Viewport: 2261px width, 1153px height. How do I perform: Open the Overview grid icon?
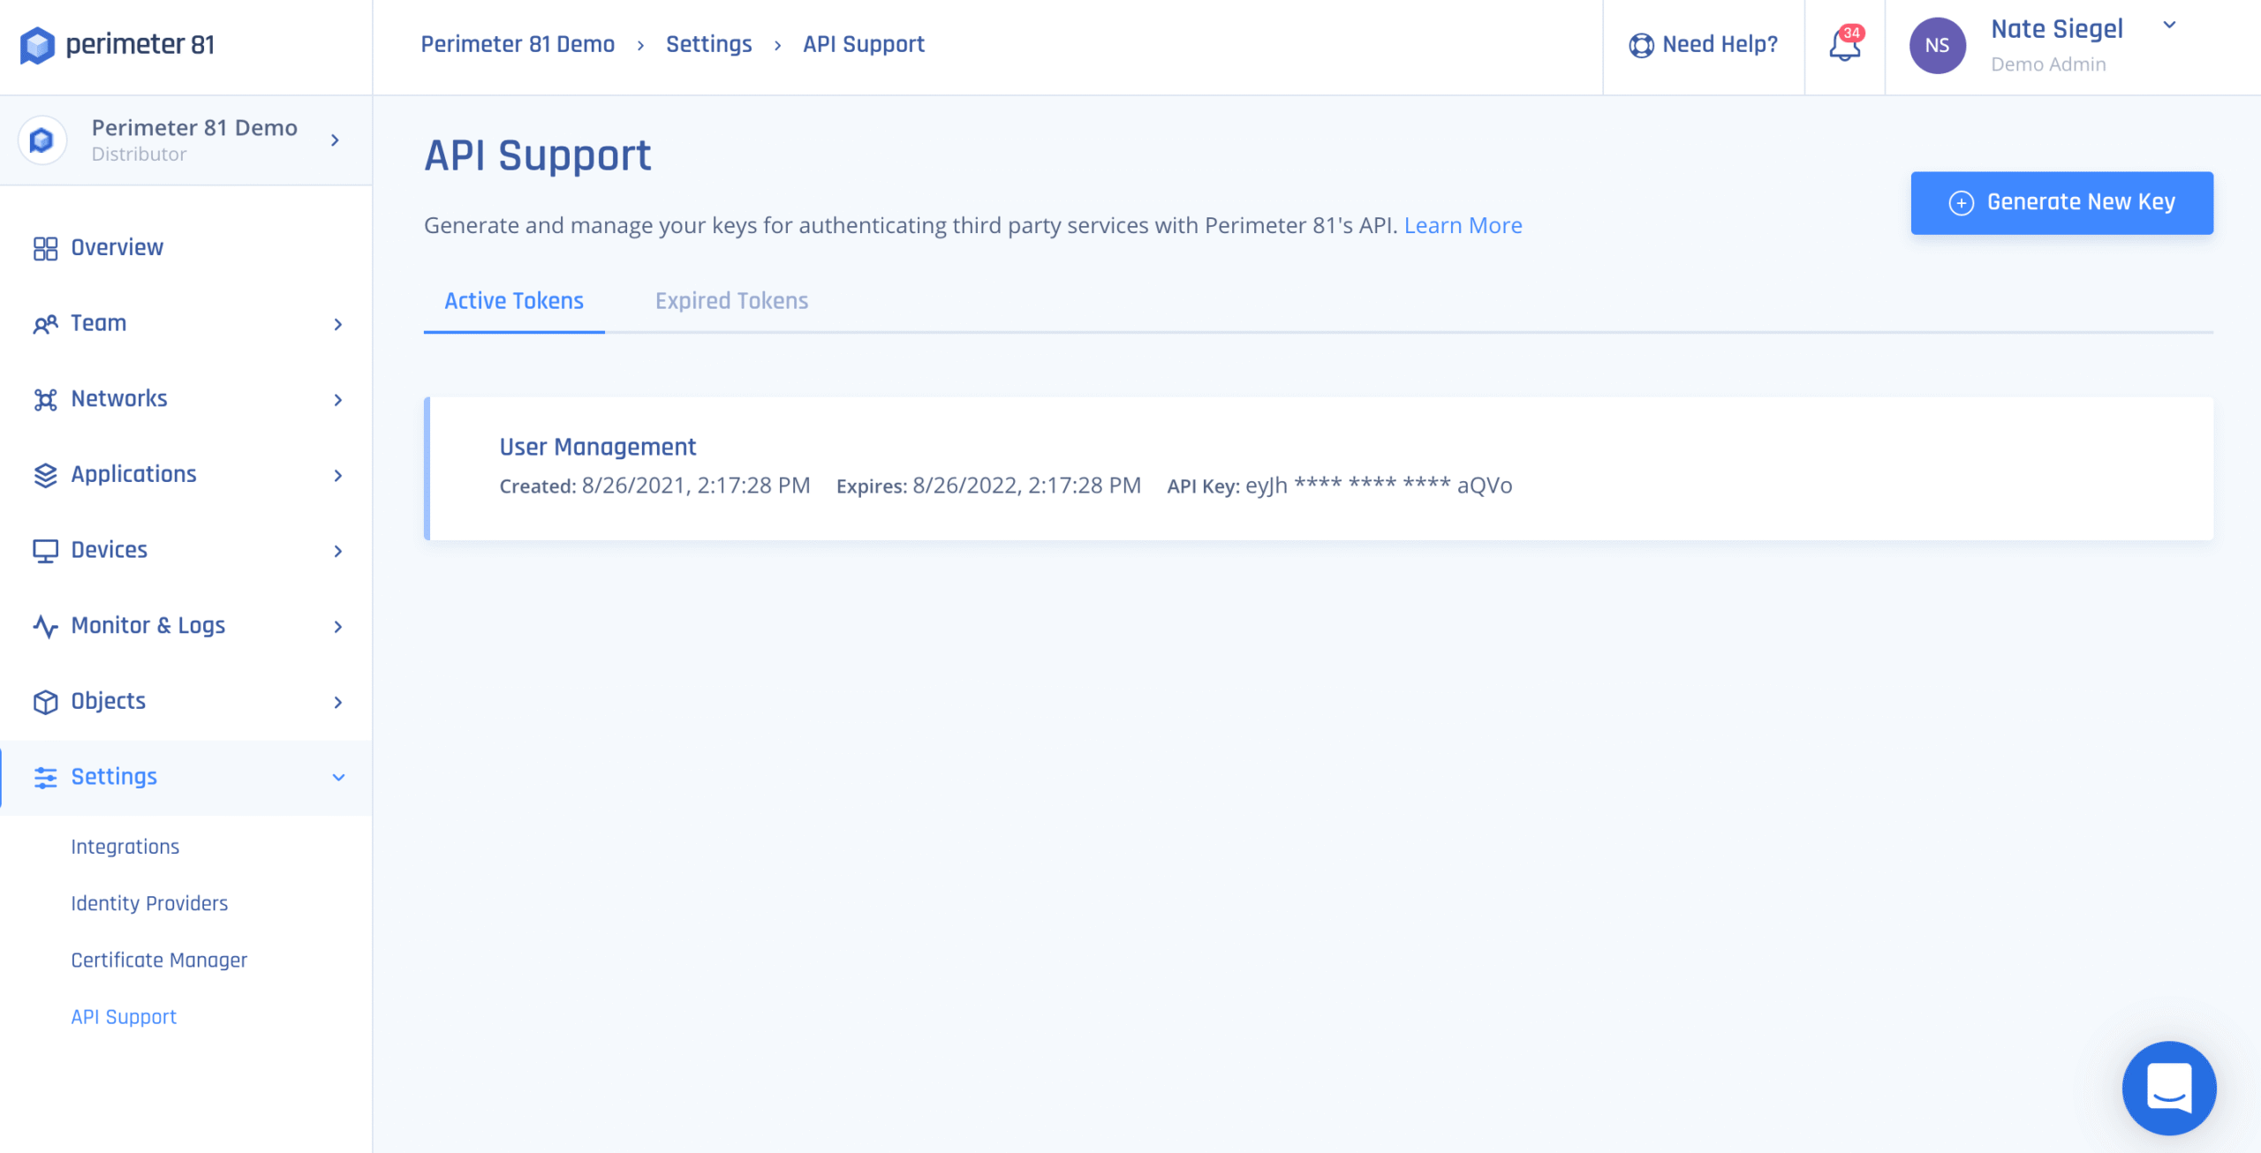tap(45, 248)
